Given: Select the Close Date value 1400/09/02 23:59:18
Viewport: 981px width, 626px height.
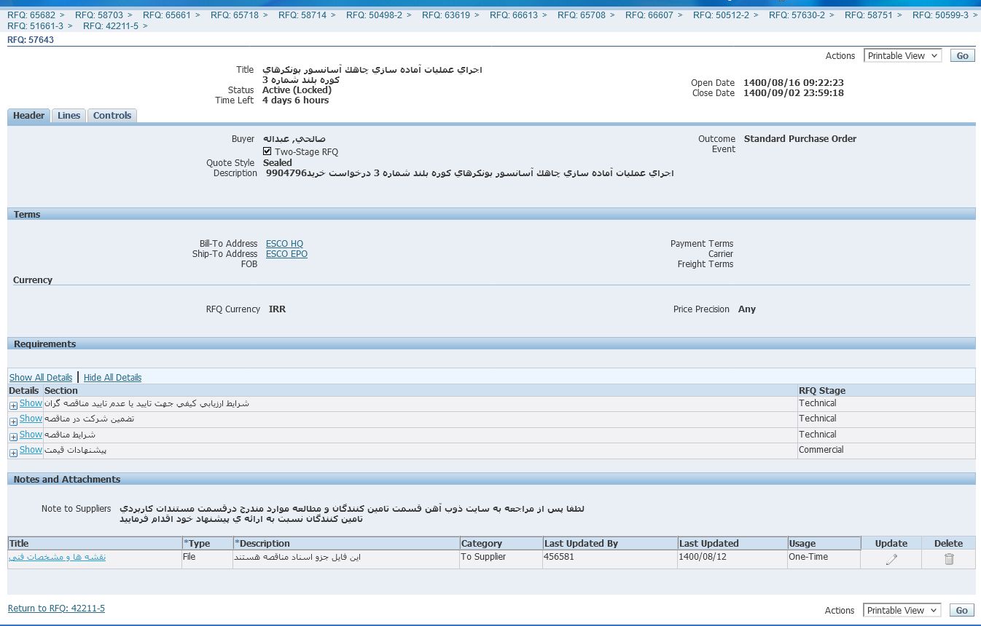Looking at the screenshot, I should pos(794,93).
